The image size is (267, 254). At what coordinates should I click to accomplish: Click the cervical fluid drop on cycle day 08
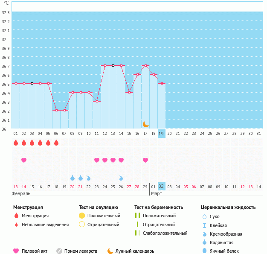click(x=73, y=178)
